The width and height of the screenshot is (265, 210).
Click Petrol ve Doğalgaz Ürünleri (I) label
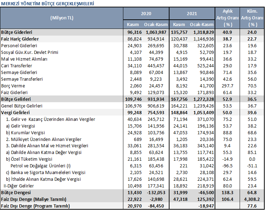click(41, 166)
